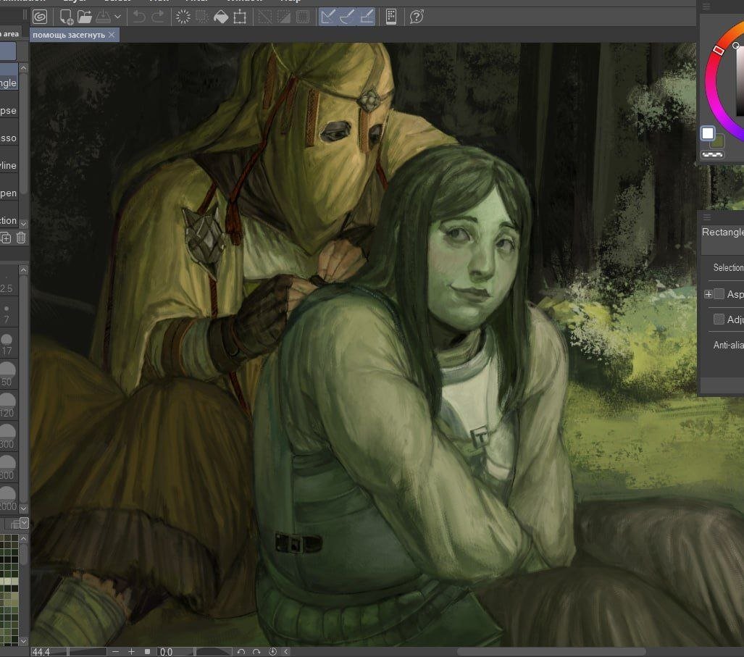Toggle snap to ruler

tap(328, 17)
